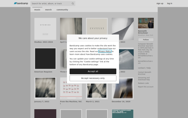188x118 pixels.
Task: Click Contact Kenneth Kirschner link
Action: click(x=144, y=73)
